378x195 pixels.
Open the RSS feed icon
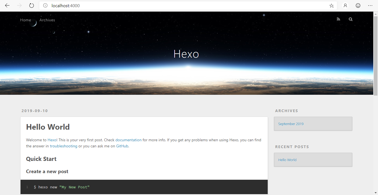tap(338, 19)
